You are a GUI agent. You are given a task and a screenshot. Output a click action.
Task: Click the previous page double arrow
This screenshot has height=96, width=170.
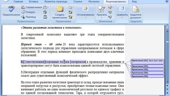tap(167, 86)
